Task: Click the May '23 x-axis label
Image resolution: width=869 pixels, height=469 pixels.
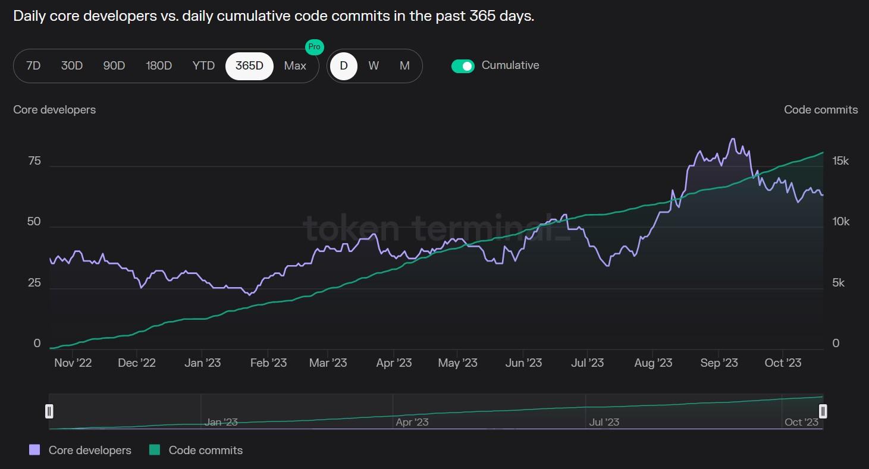Action: tap(457, 363)
